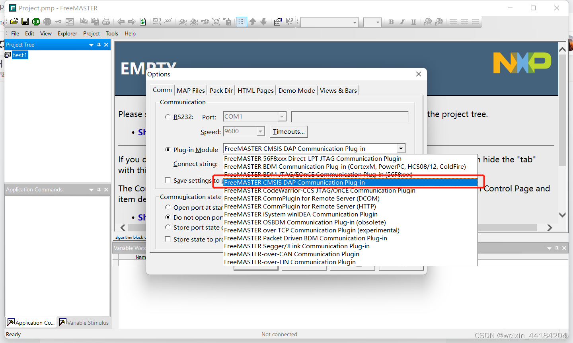Toggle the dotted grid toolbar icon
This screenshot has width=573, height=343.
[x=242, y=21]
